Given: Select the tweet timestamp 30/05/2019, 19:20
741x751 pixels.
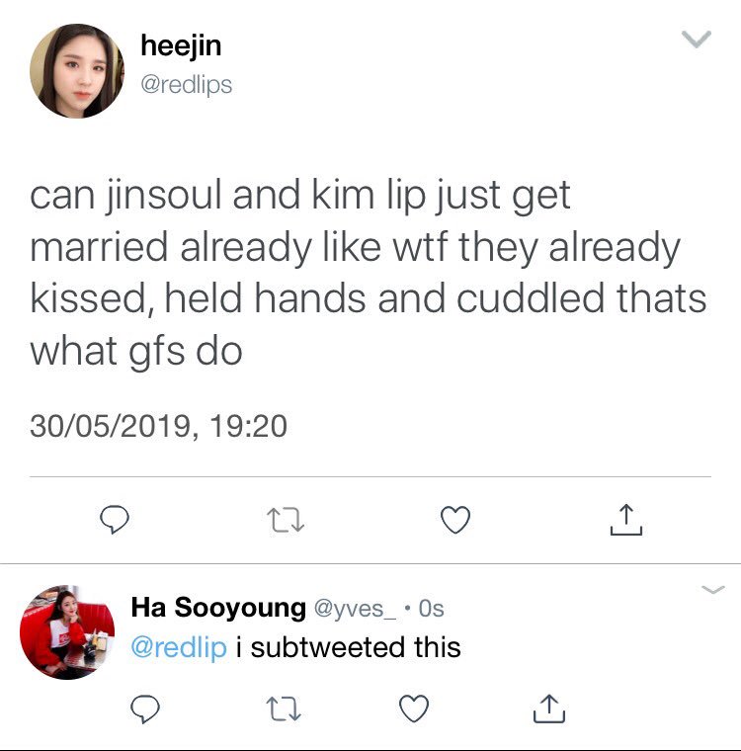Looking at the screenshot, I should (x=158, y=426).
